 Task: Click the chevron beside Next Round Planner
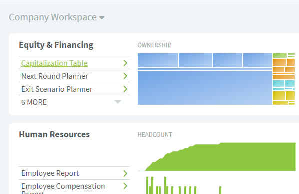pos(125,76)
